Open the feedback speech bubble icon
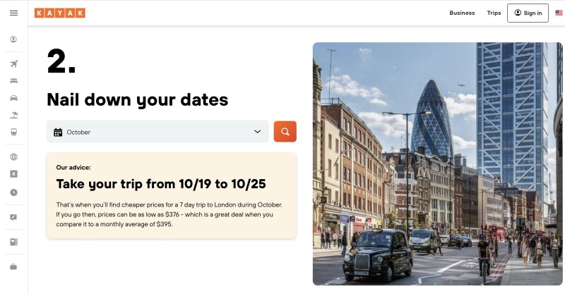 (13, 217)
